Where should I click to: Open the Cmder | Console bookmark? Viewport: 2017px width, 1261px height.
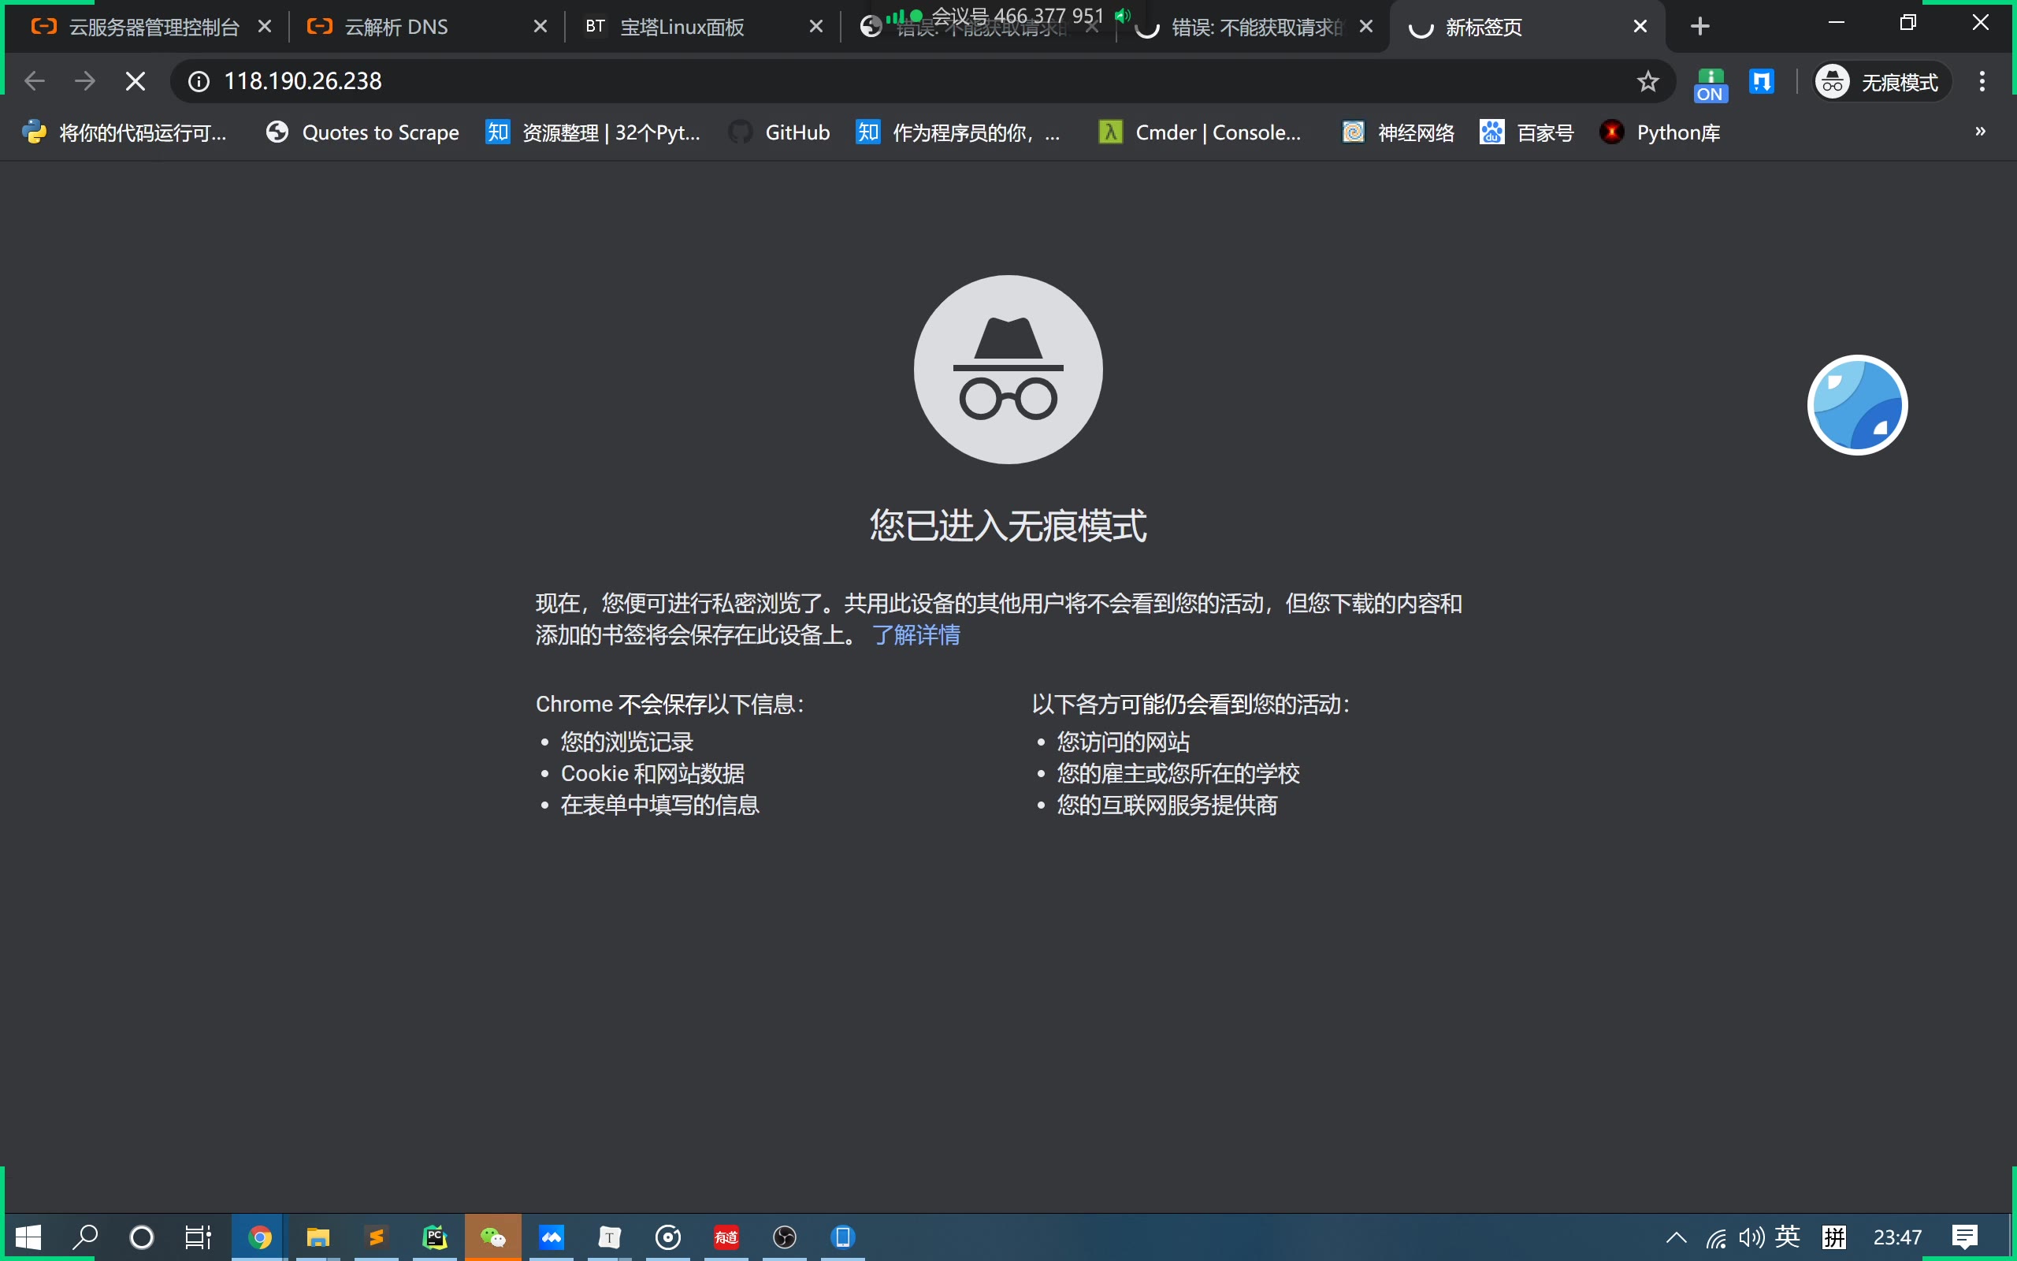[1200, 132]
